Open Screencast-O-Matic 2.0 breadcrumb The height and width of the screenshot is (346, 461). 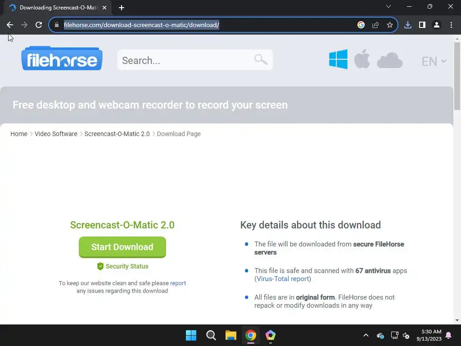(x=117, y=134)
